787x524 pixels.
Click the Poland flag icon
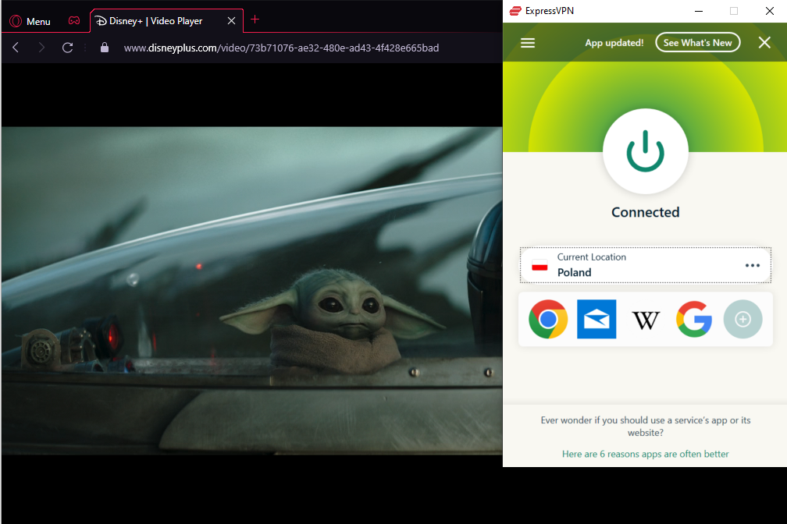[x=540, y=265]
